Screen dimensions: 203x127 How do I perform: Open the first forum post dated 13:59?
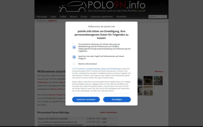coord(53,119)
